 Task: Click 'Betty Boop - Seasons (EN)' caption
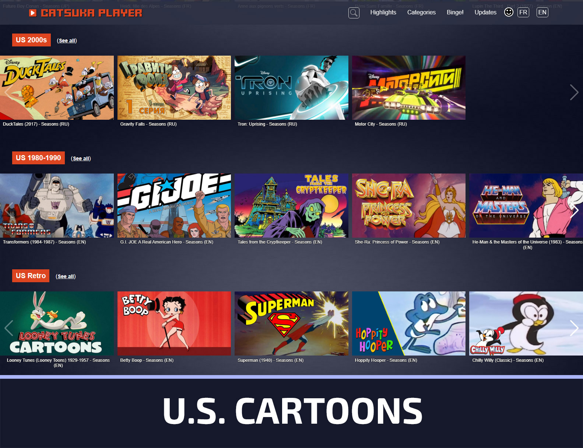[147, 360]
